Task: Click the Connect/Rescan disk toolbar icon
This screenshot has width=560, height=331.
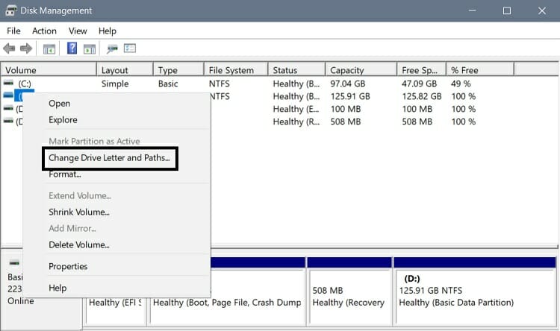Action: 112,49
